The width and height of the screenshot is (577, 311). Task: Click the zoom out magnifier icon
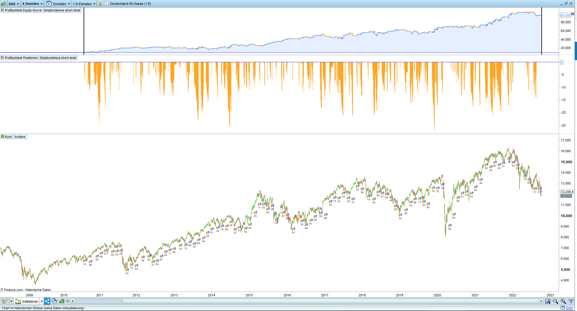(x=555, y=301)
